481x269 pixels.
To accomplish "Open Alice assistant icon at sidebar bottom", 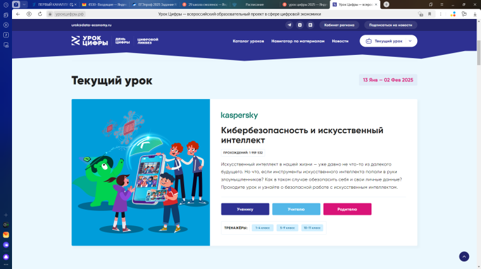I will point(6,257).
